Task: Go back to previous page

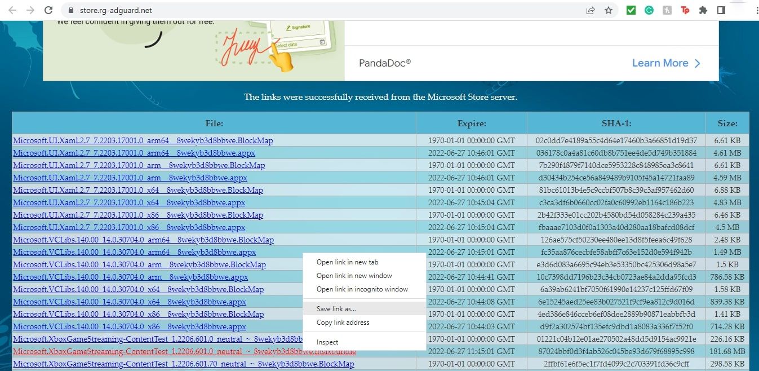Action: click(12, 10)
